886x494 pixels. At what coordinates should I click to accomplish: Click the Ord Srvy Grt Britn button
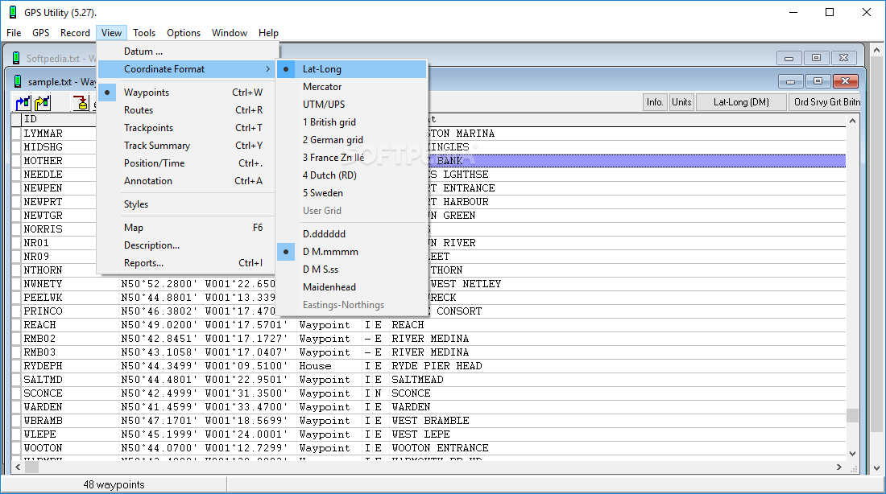click(825, 102)
